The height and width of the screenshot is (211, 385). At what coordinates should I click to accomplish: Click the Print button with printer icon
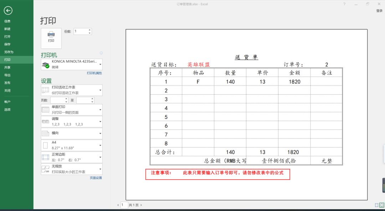click(x=51, y=37)
